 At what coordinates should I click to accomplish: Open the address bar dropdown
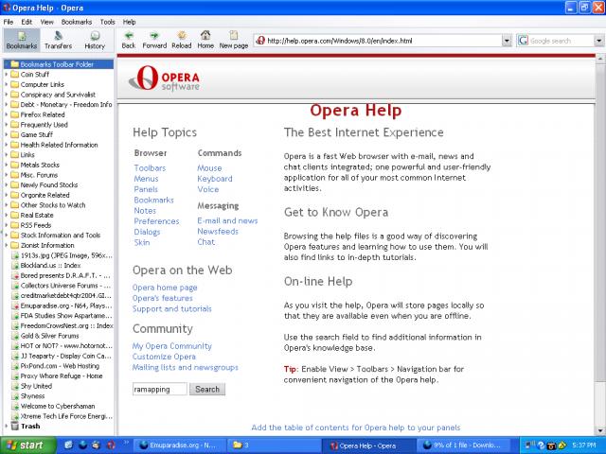(x=507, y=41)
